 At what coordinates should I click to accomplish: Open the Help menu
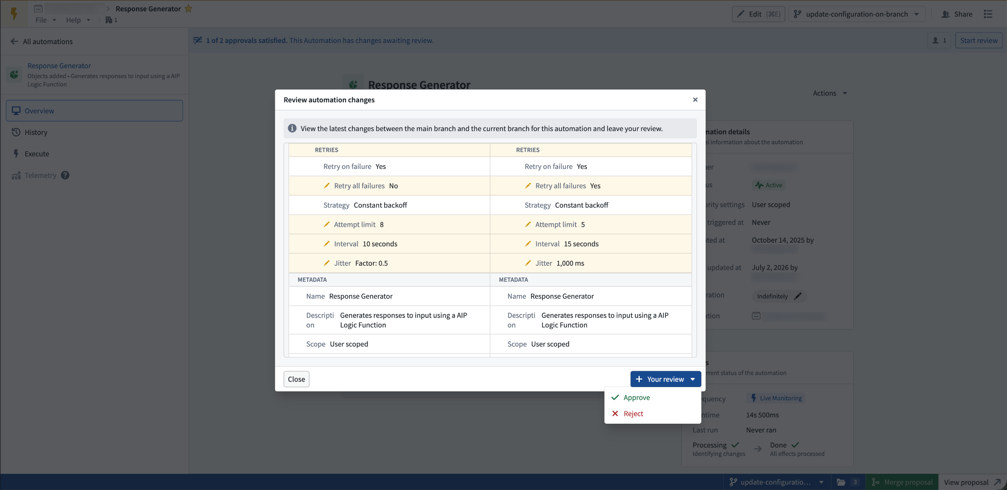tap(78, 20)
